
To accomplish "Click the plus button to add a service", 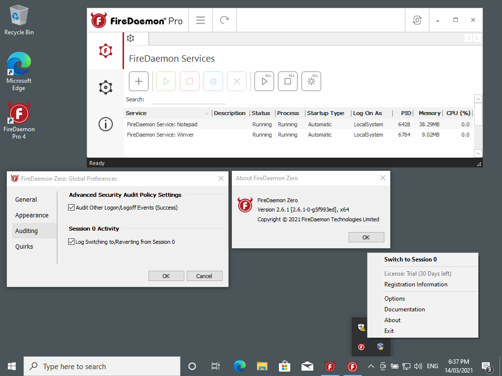I will point(139,81).
